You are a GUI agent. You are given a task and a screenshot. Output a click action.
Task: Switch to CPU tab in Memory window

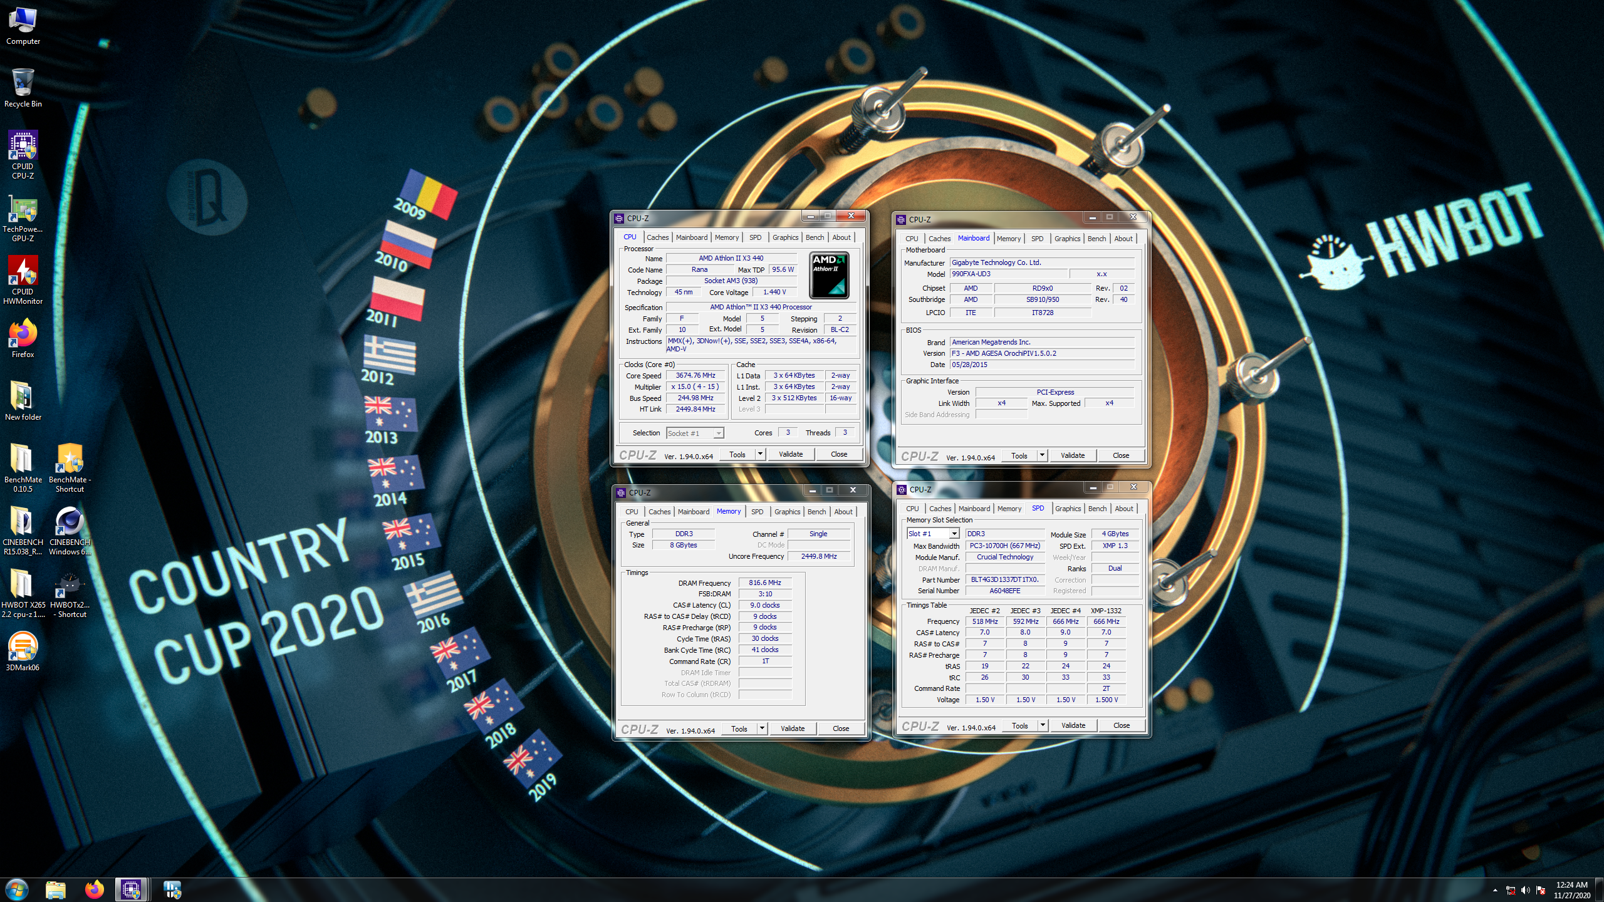point(632,512)
